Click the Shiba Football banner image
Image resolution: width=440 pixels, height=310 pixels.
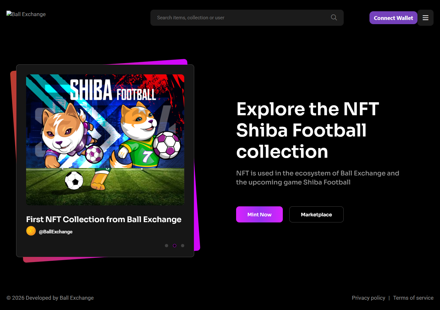(105, 140)
